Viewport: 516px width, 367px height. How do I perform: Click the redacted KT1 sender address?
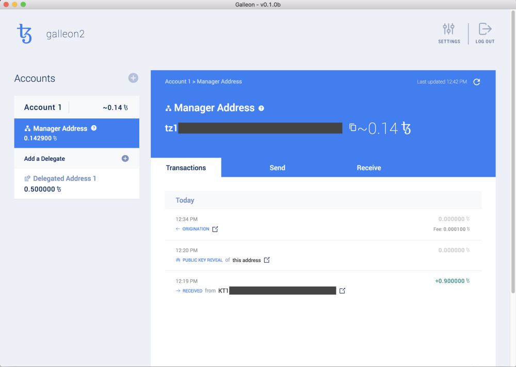coord(277,290)
